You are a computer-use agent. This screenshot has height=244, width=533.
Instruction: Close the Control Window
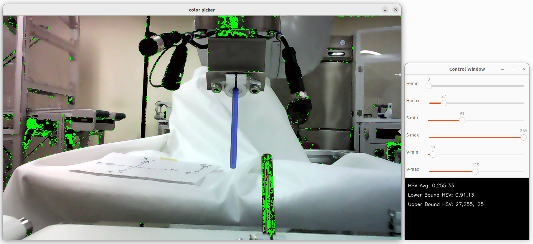click(x=524, y=69)
